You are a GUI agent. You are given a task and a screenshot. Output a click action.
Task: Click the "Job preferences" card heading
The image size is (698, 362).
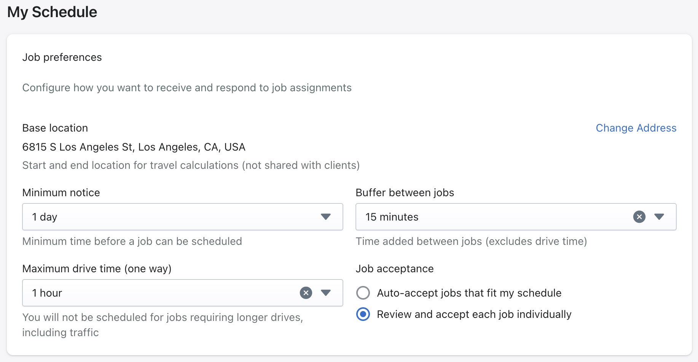pos(62,57)
